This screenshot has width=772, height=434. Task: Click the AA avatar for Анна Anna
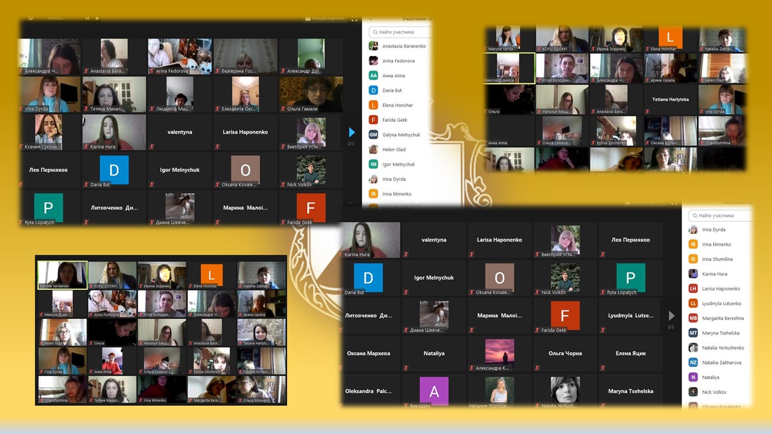(373, 75)
